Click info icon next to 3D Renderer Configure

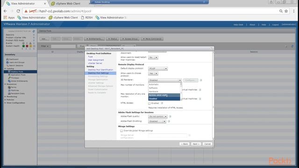point(201,80)
